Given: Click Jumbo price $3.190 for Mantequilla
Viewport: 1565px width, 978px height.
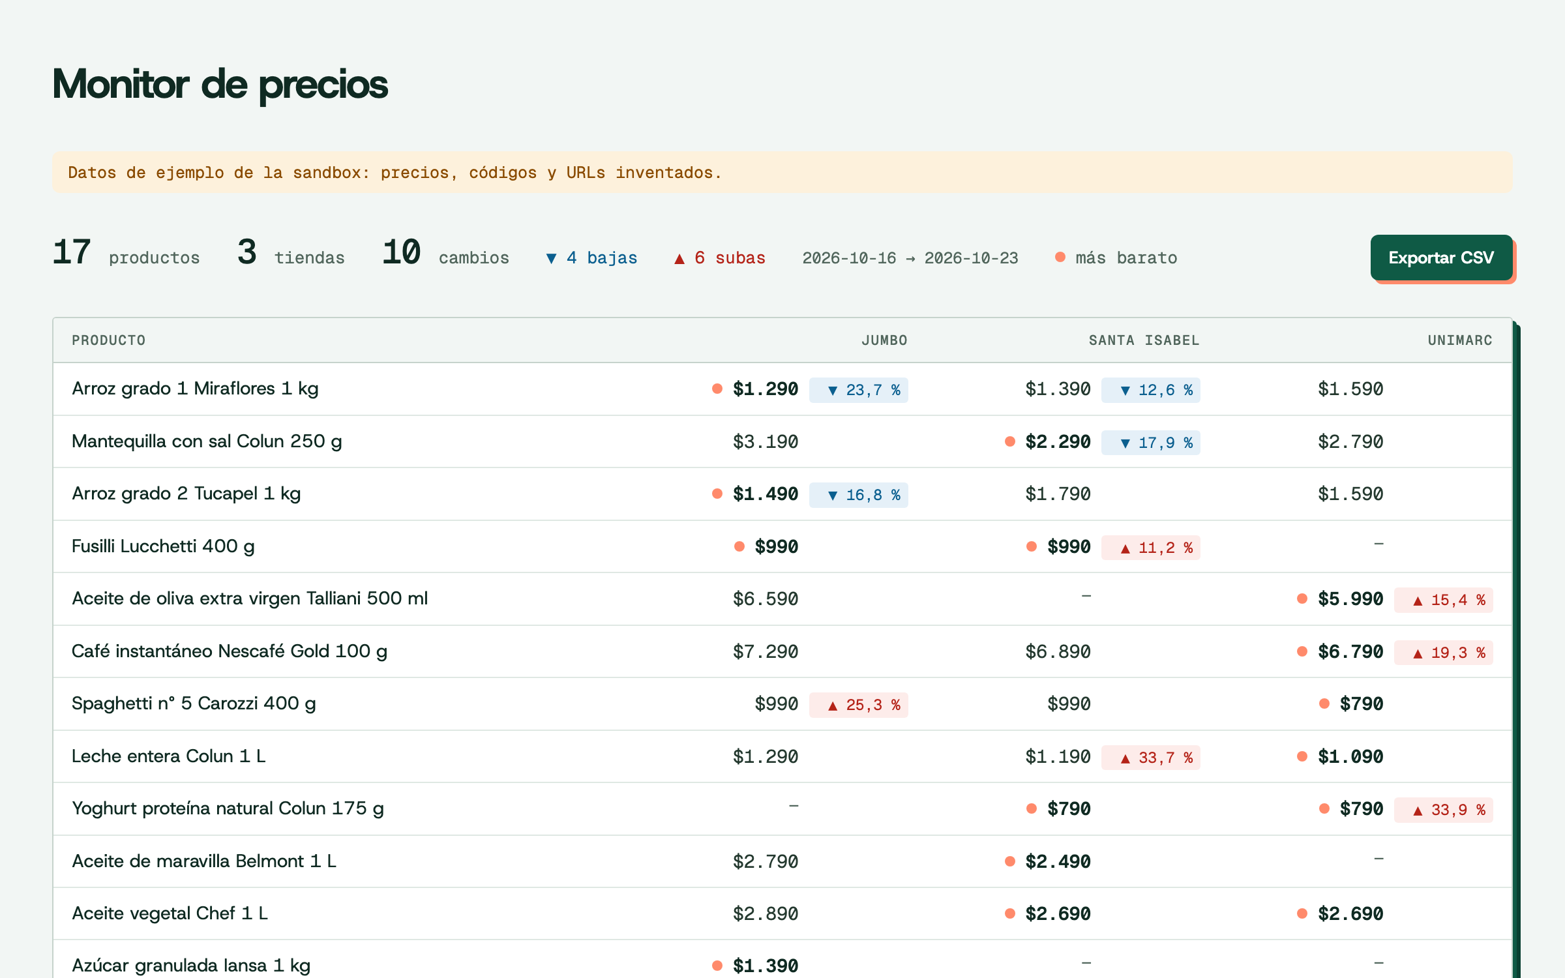Looking at the screenshot, I should pos(766,442).
